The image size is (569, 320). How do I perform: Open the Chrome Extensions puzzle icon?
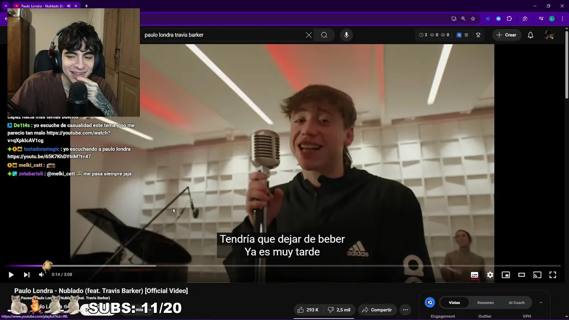pos(509,19)
